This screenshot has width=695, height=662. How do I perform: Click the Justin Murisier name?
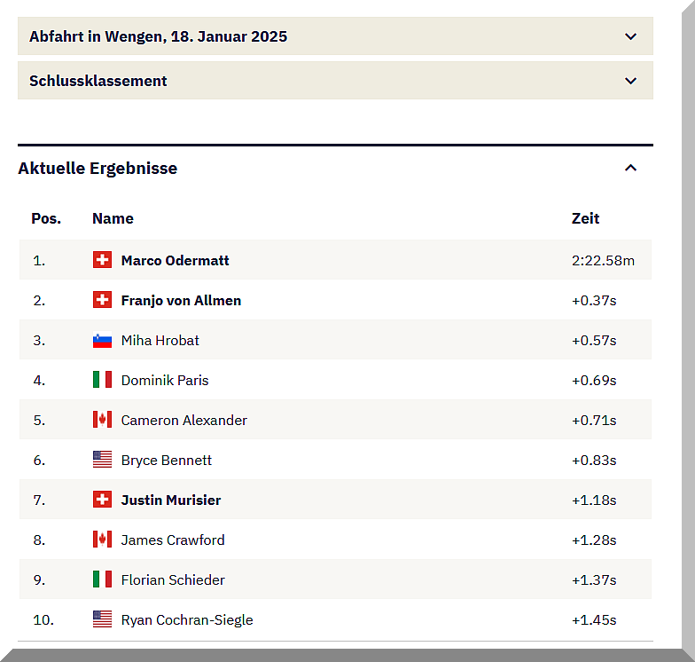[171, 500]
